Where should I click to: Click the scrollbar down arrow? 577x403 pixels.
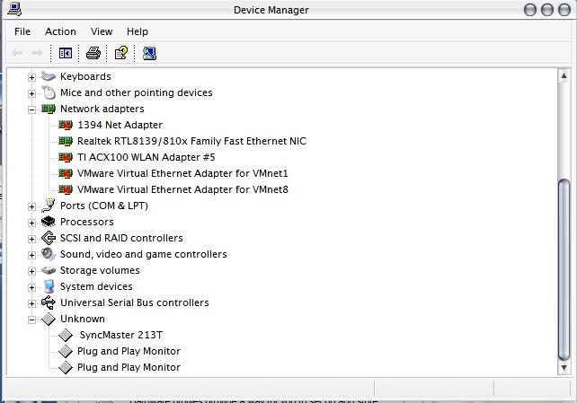click(x=564, y=367)
